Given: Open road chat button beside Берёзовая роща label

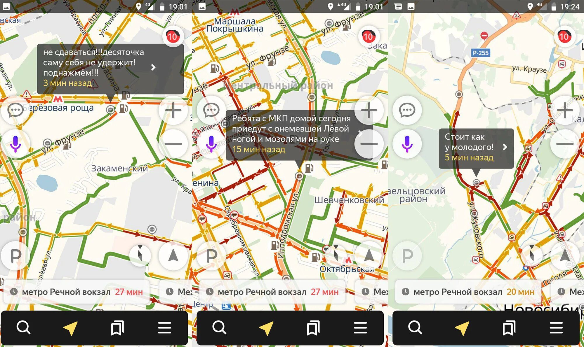Looking at the screenshot, I should [15, 110].
